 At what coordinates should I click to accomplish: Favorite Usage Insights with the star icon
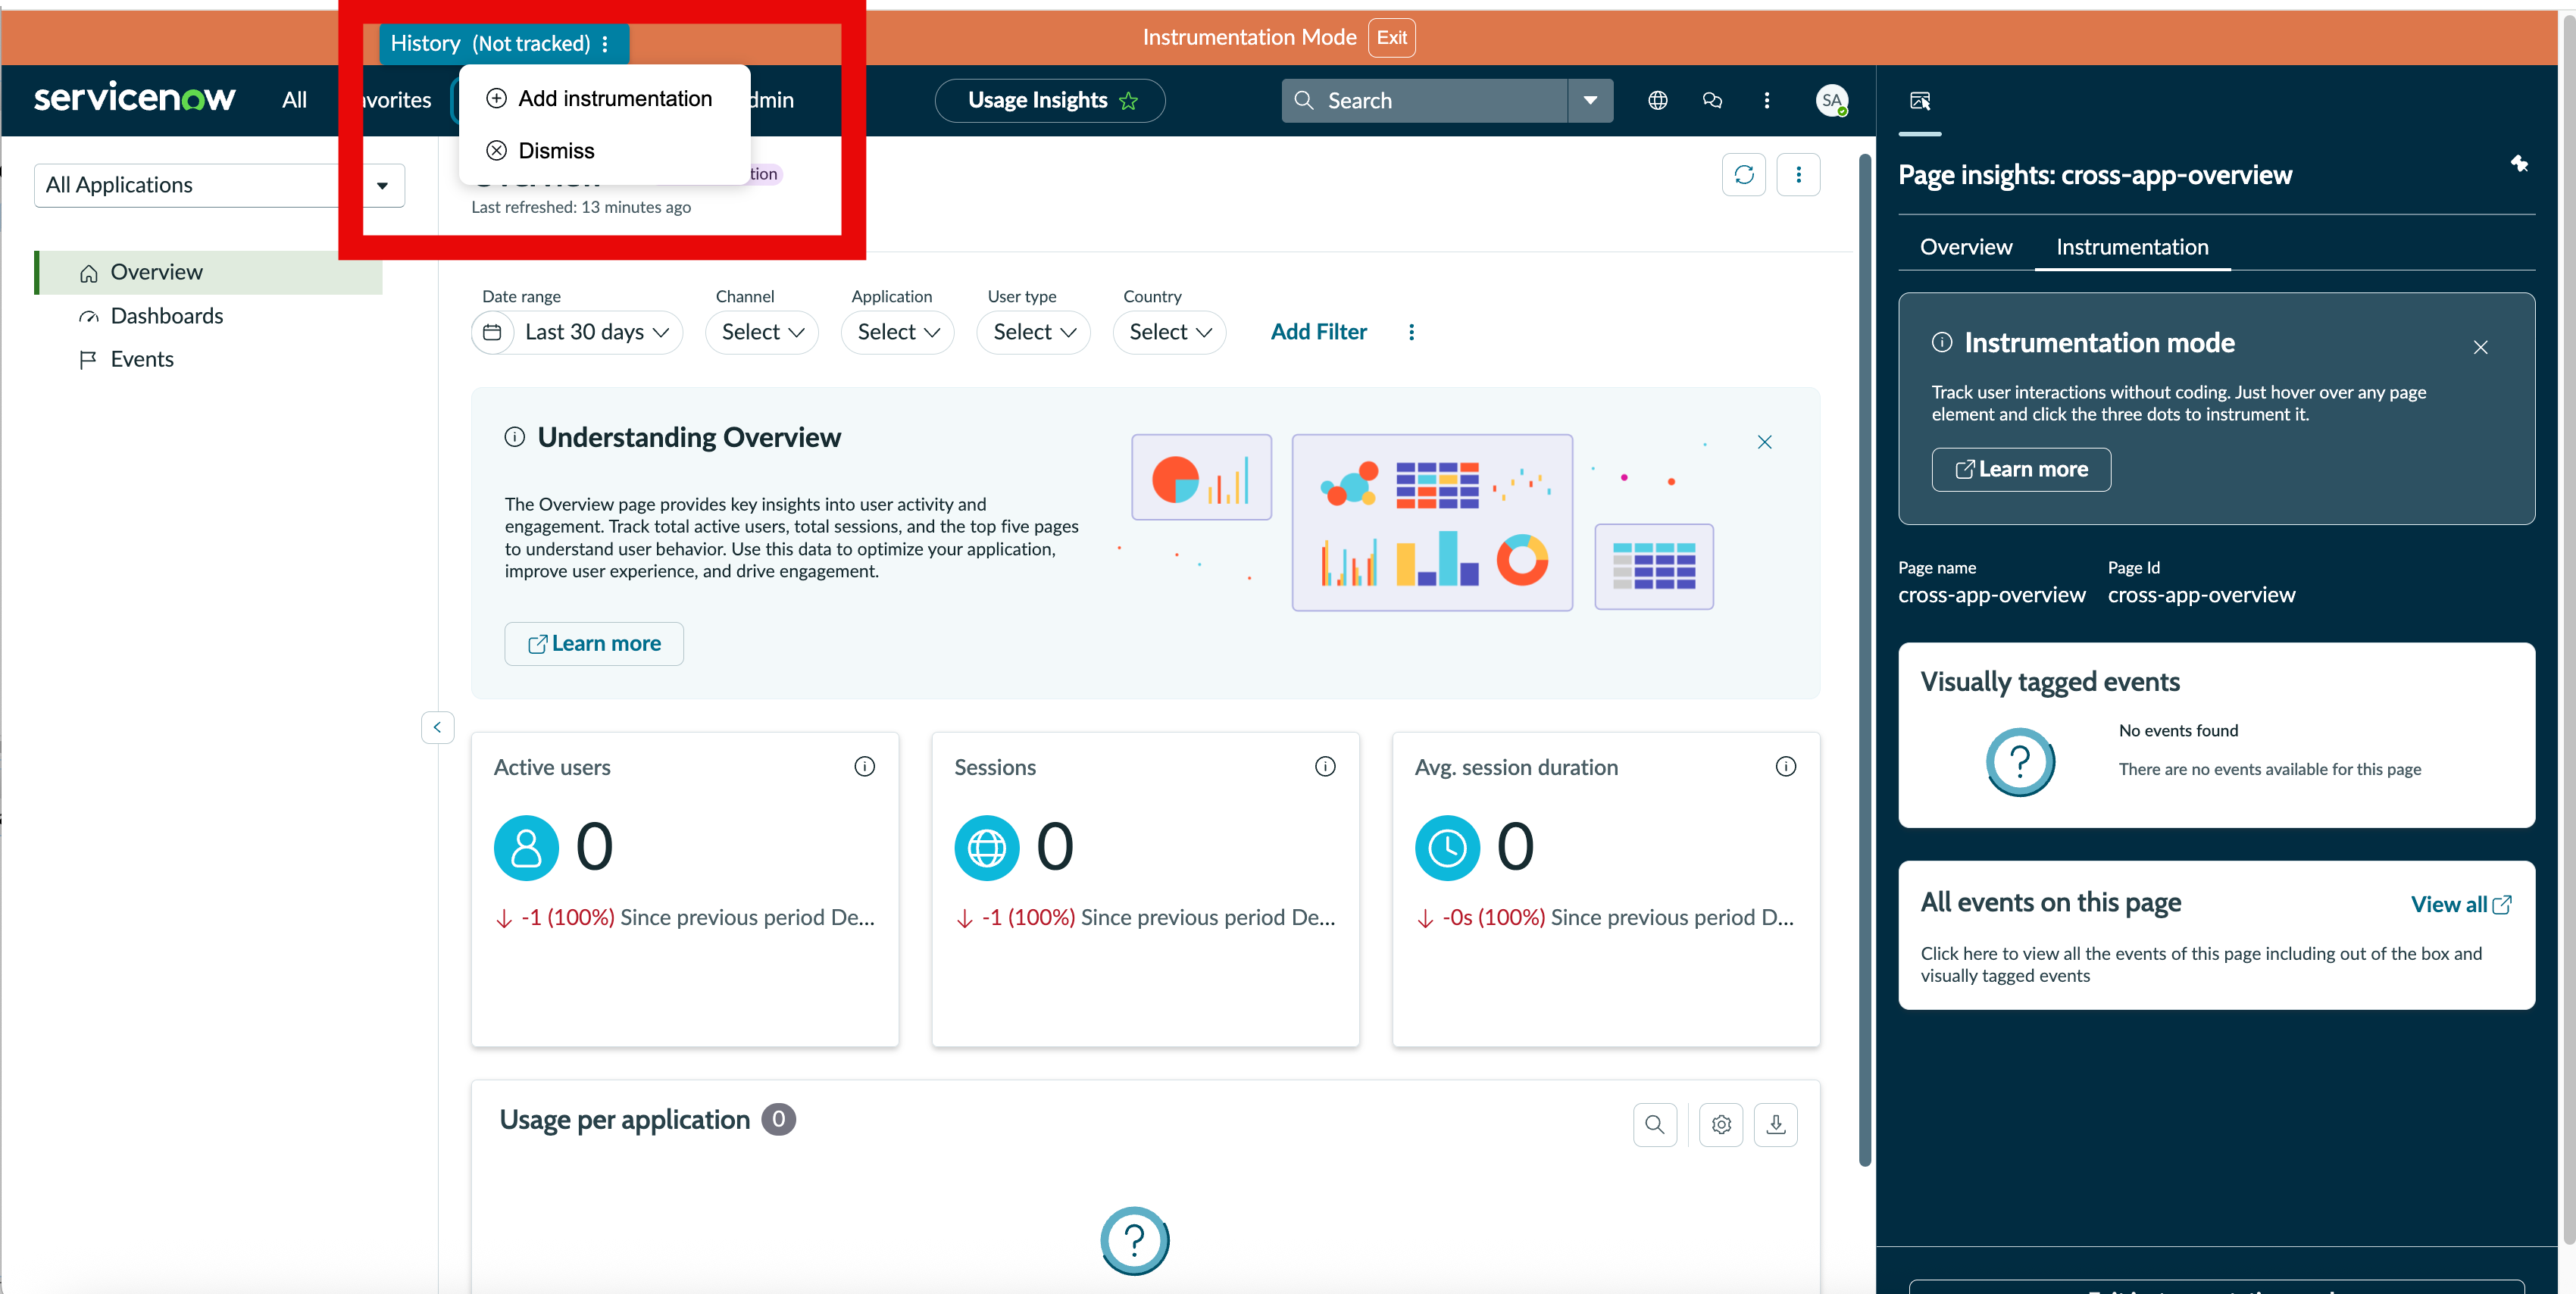pos(1129,101)
